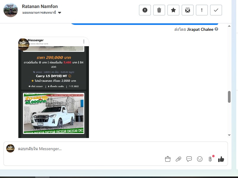Click the Ratanan Namfon contact name

coord(40,7)
